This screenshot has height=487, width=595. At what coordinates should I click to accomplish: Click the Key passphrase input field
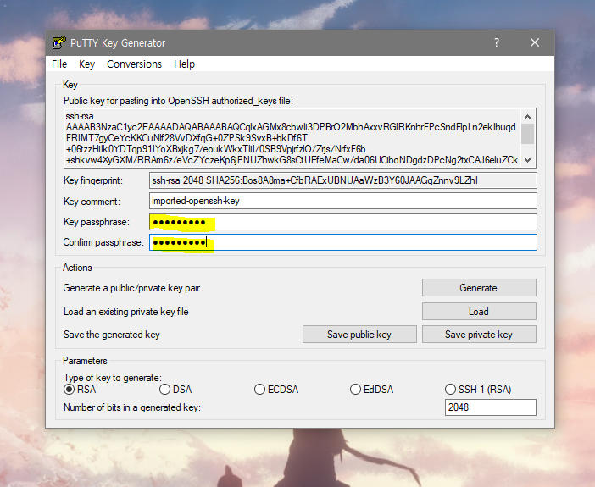[x=343, y=222]
